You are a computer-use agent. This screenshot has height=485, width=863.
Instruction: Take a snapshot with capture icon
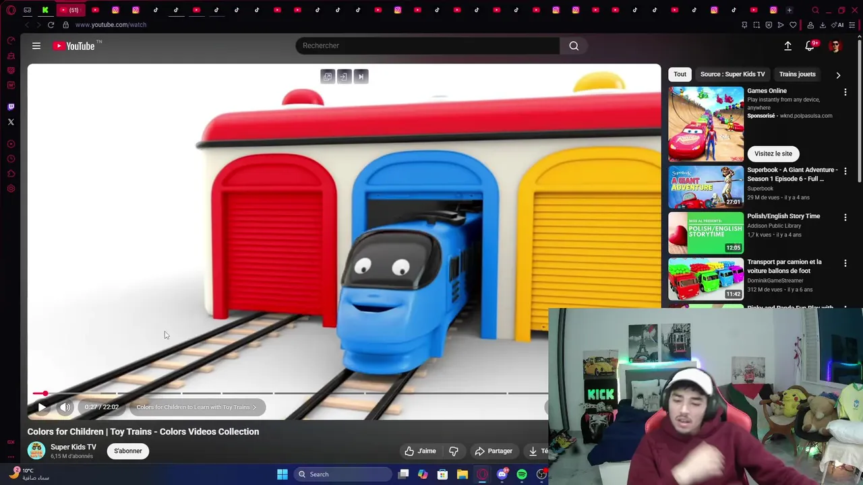[x=756, y=25]
